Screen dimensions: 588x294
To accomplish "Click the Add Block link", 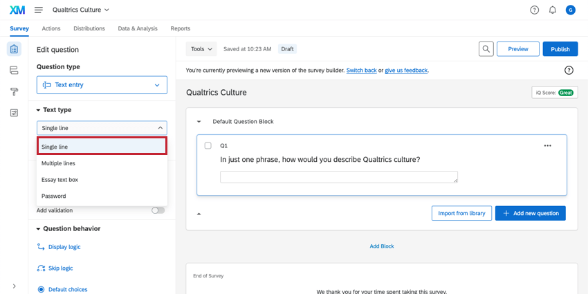I will [382, 246].
